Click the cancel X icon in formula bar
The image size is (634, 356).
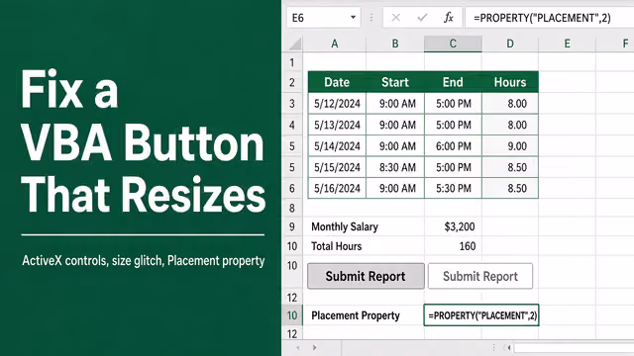click(396, 18)
